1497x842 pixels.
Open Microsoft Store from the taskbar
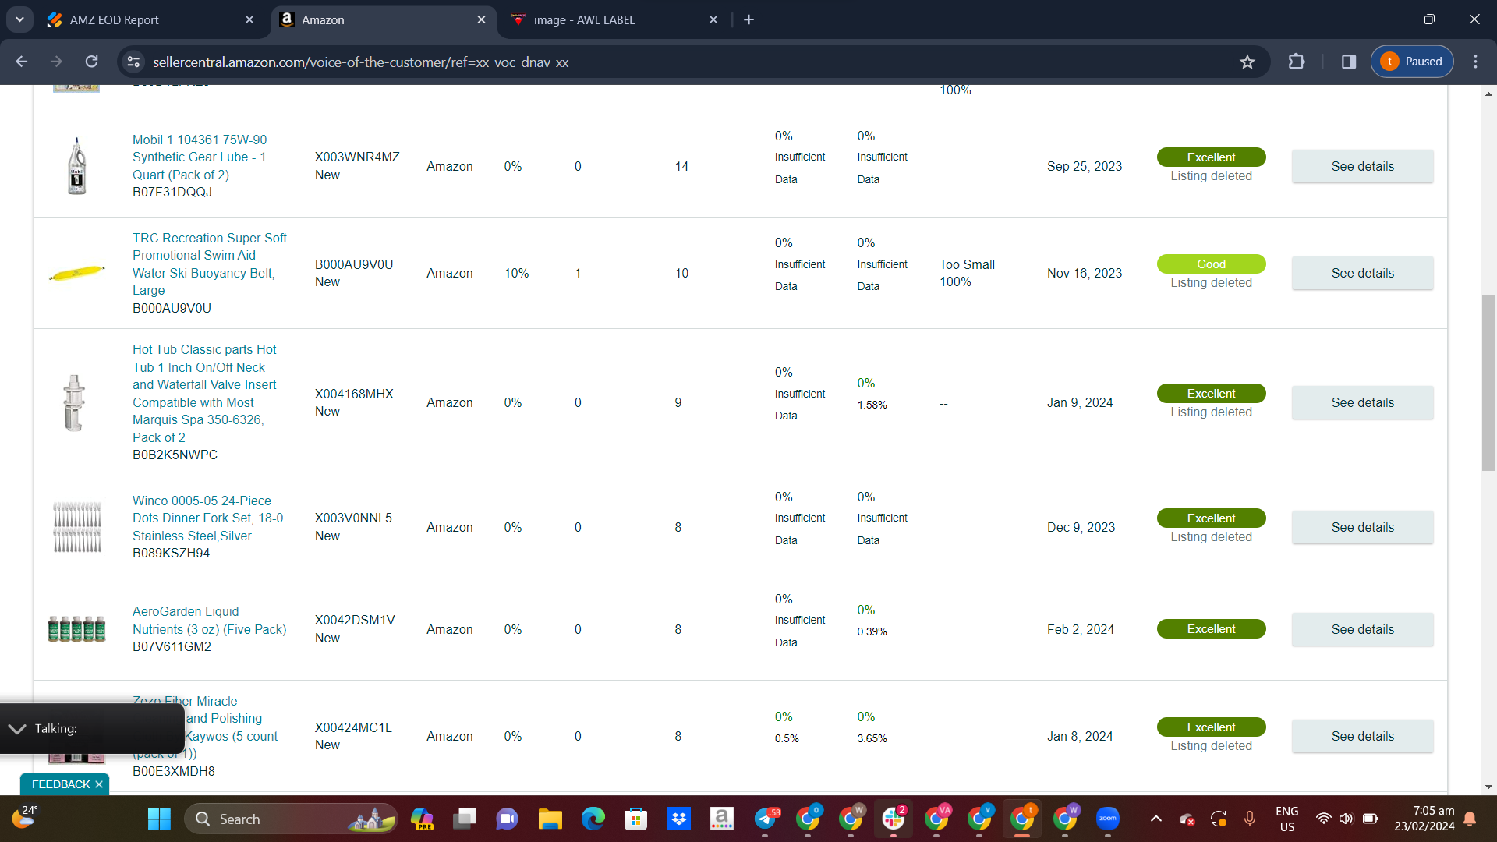point(635,819)
